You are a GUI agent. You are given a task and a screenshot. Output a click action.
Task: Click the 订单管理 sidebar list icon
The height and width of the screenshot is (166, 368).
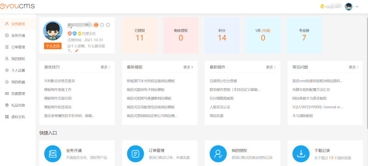coord(7,47)
